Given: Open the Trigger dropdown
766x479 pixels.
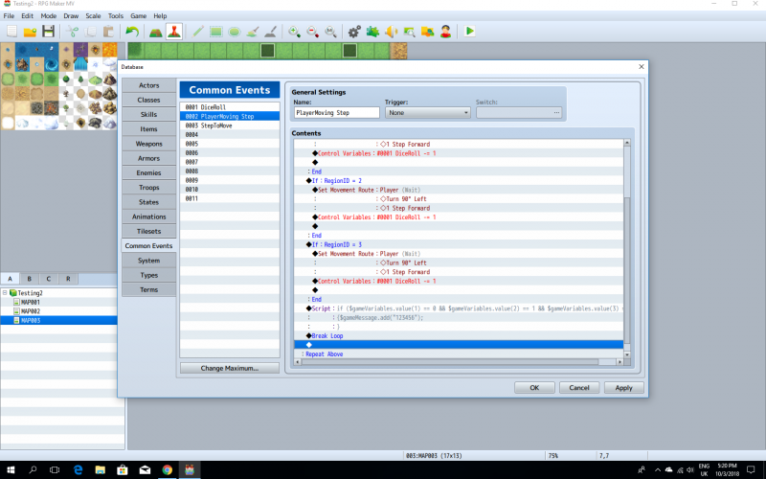Looking at the screenshot, I should (x=427, y=112).
